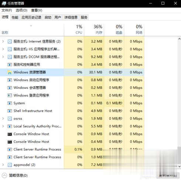Click the Client Server Runtime Process icon at 0.1% CPU
Viewport: 181px width, 180px height.
10,150
